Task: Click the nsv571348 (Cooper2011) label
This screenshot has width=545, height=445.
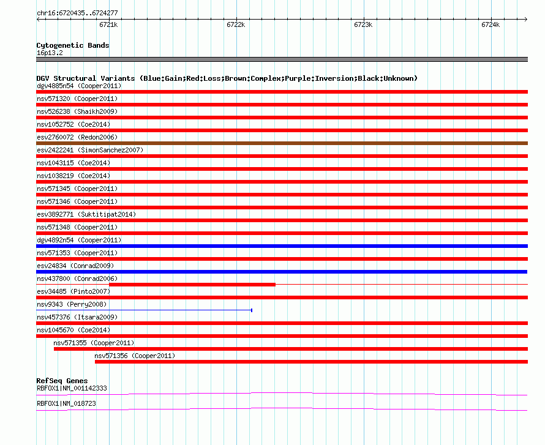Action: coord(77,227)
